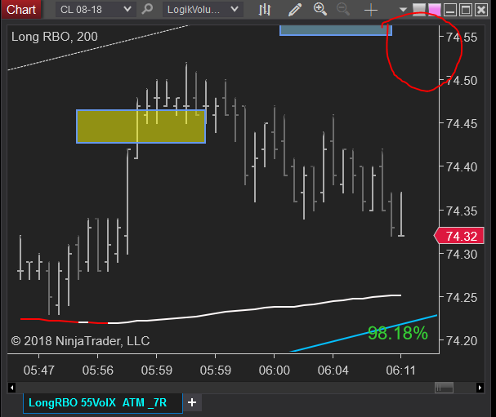
Task: Click the 74.20 price axis label
Action: pos(462,341)
